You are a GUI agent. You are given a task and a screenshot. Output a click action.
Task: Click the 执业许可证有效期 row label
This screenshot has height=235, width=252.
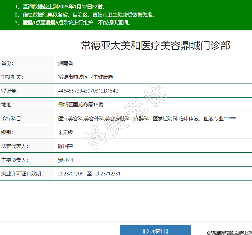22,174
